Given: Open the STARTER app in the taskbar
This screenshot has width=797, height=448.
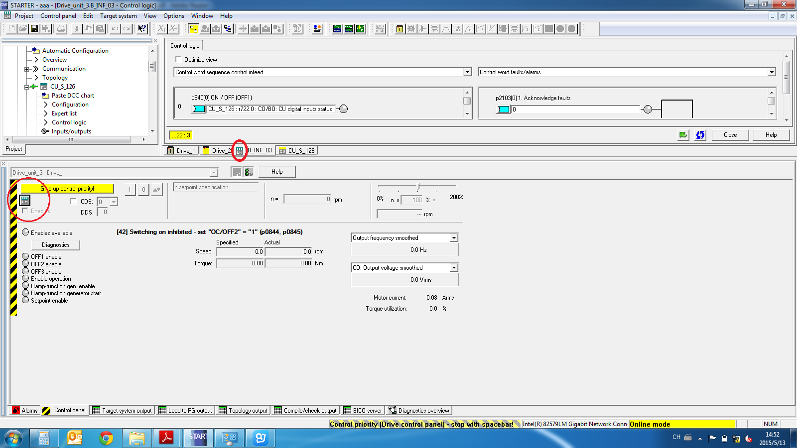Looking at the screenshot, I should click(x=198, y=438).
